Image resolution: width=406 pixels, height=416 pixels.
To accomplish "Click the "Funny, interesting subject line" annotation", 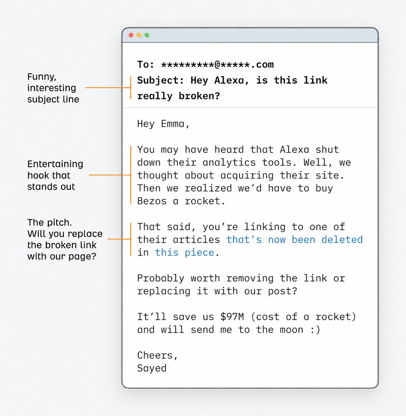I will click(x=53, y=88).
